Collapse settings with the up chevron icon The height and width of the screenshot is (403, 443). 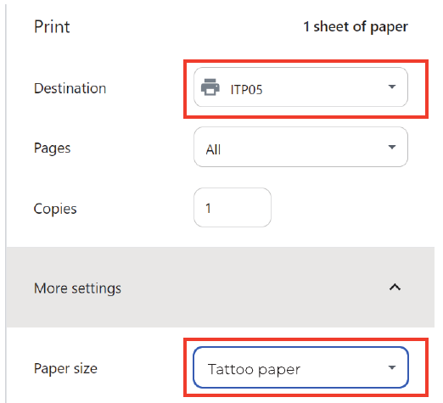pos(395,288)
